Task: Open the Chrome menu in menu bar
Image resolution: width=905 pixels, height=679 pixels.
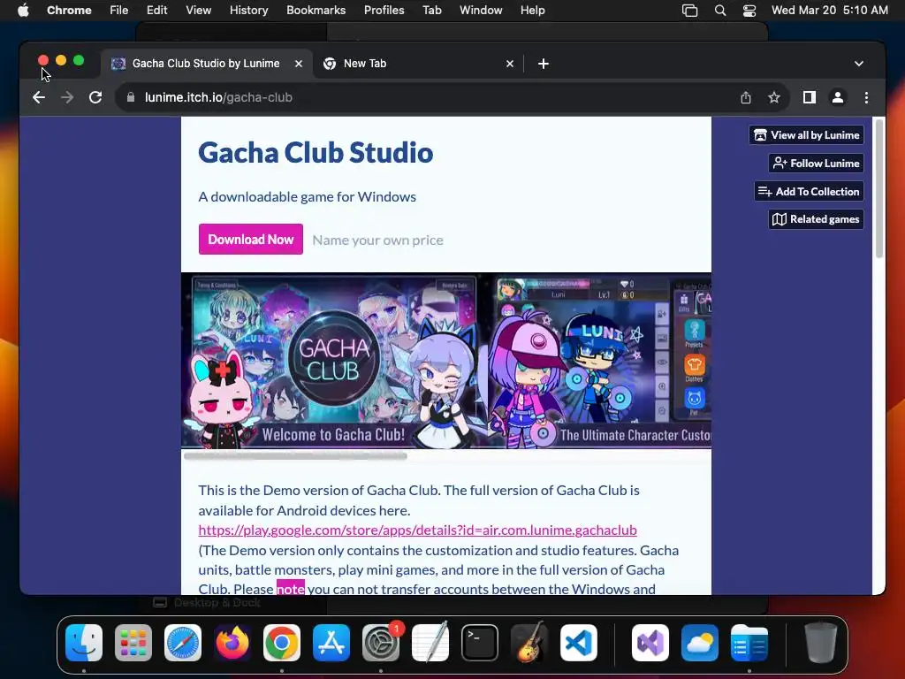Action: (x=69, y=10)
